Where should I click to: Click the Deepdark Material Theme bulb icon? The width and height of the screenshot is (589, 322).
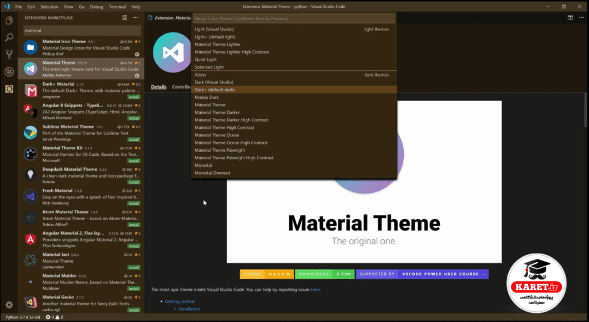tap(30, 175)
